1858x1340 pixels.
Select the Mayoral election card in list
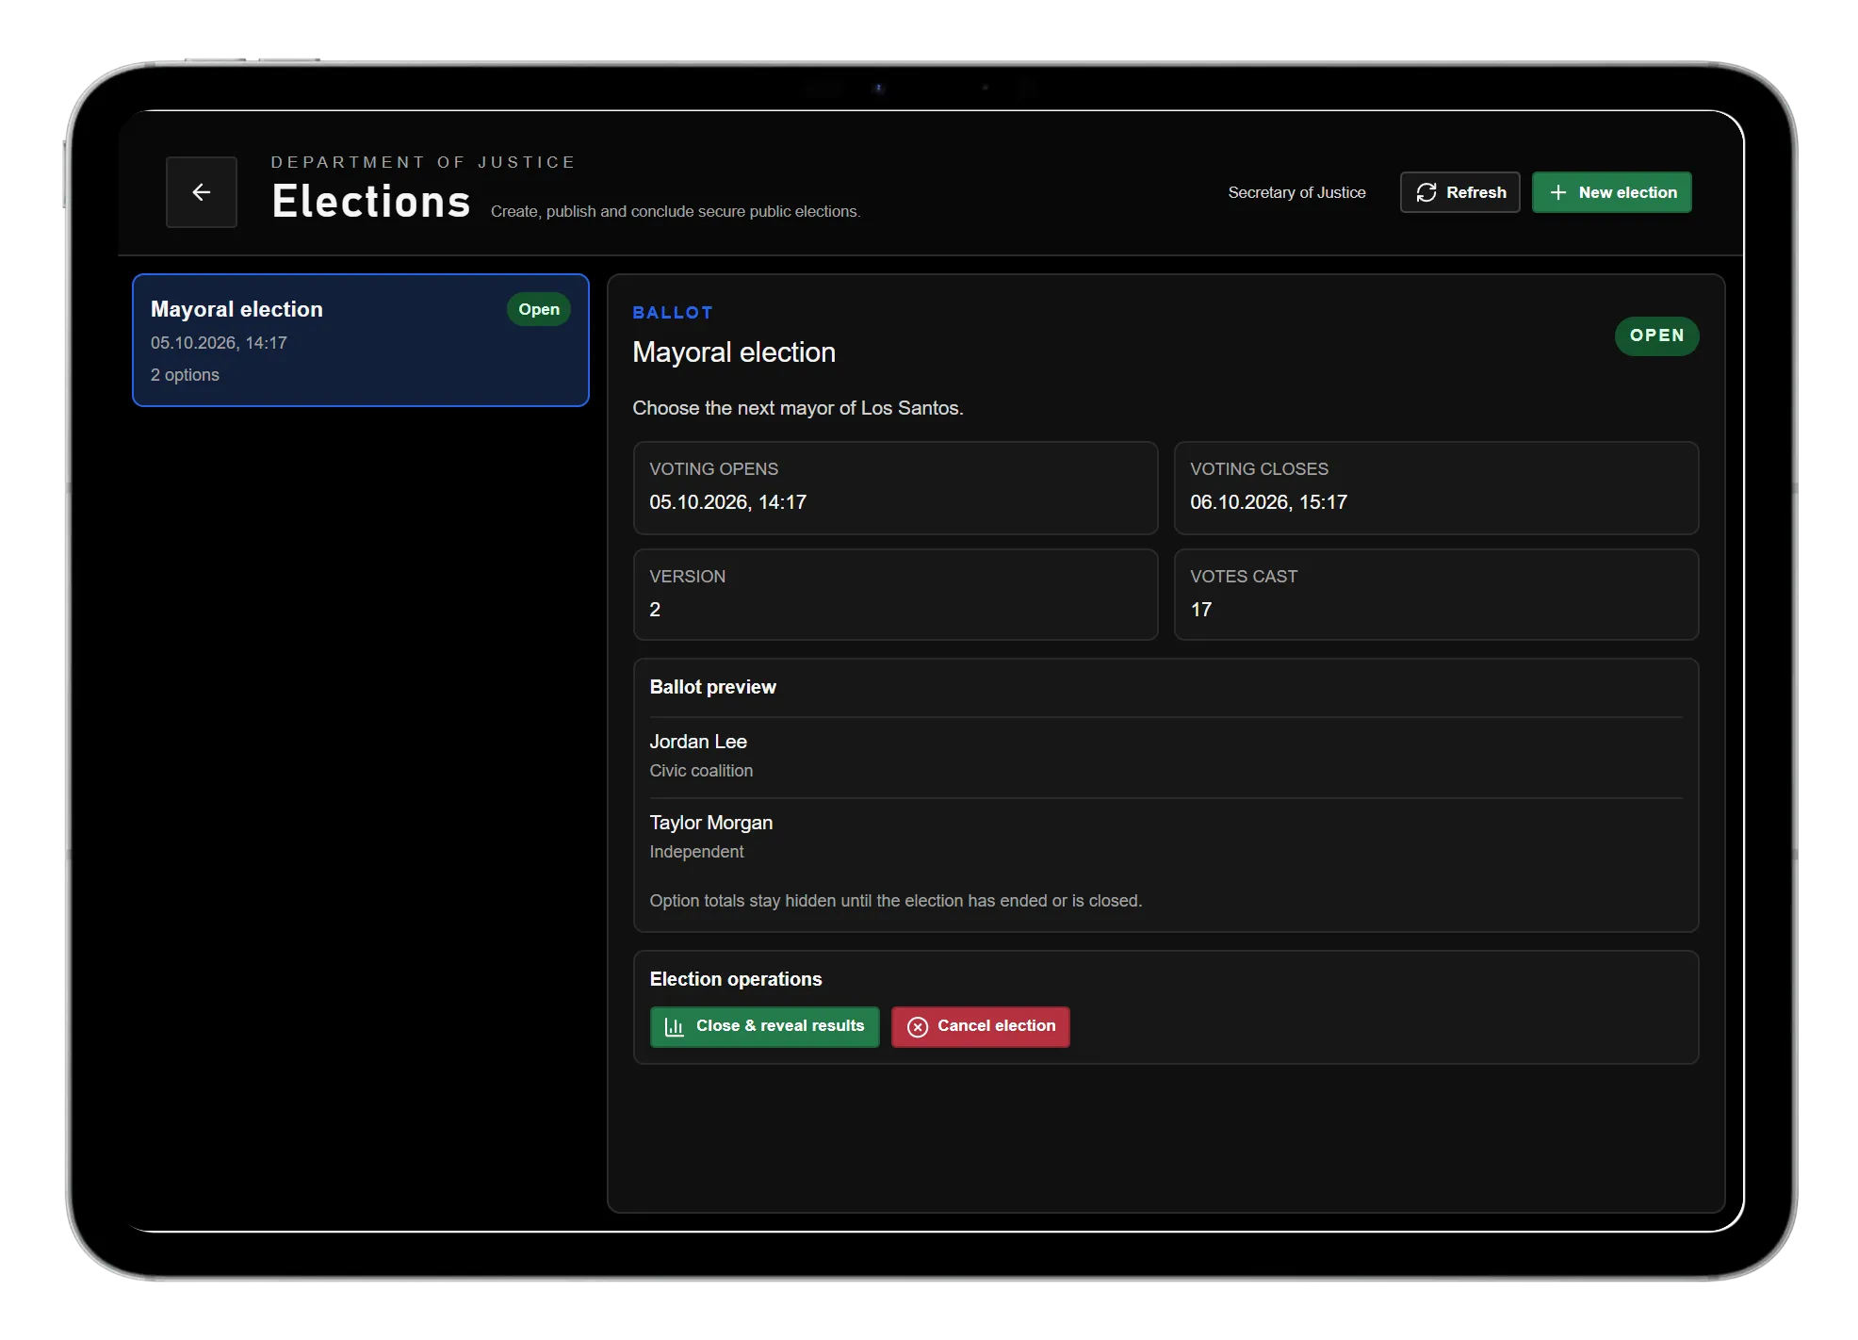click(x=361, y=340)
